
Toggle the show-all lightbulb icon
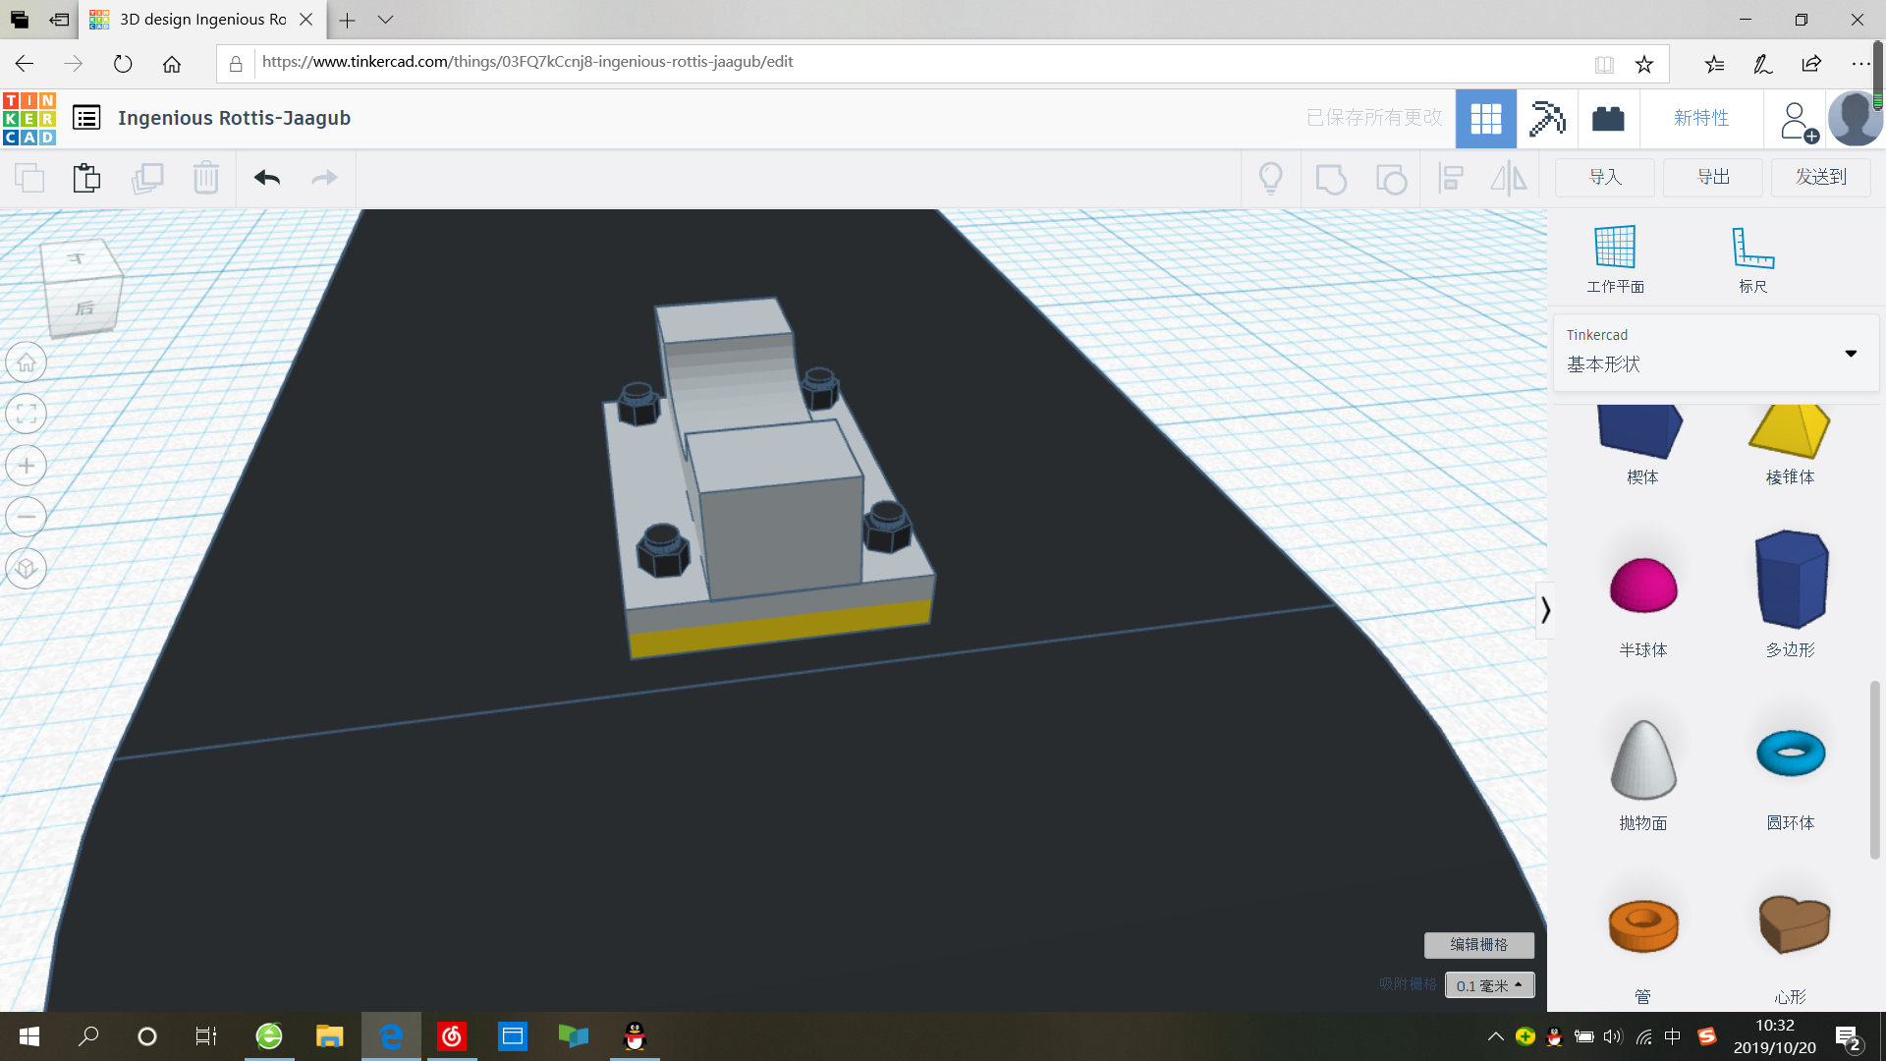click(x=1271, y=178)
